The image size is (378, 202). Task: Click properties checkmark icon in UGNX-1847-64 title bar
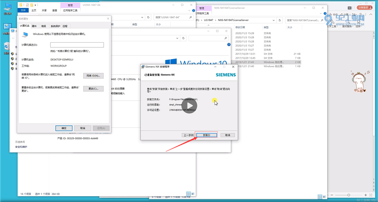27,5
